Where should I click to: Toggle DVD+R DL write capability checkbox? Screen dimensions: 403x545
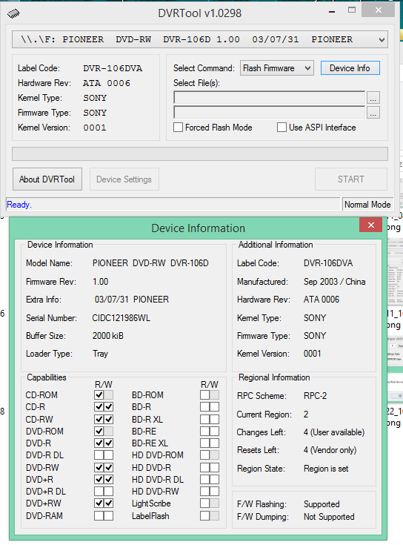[109, 492]
